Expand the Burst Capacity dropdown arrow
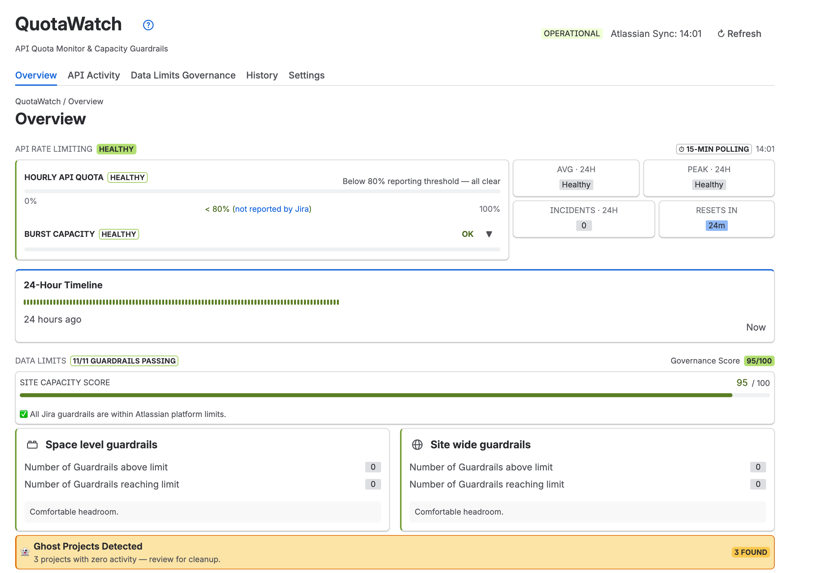Viewport: 832px width, 573px height. point(489,234)
